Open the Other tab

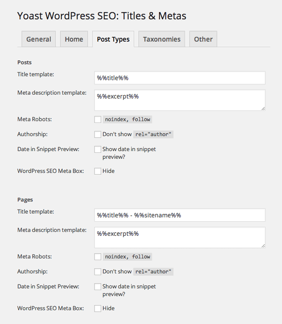[x=203, y=39]
